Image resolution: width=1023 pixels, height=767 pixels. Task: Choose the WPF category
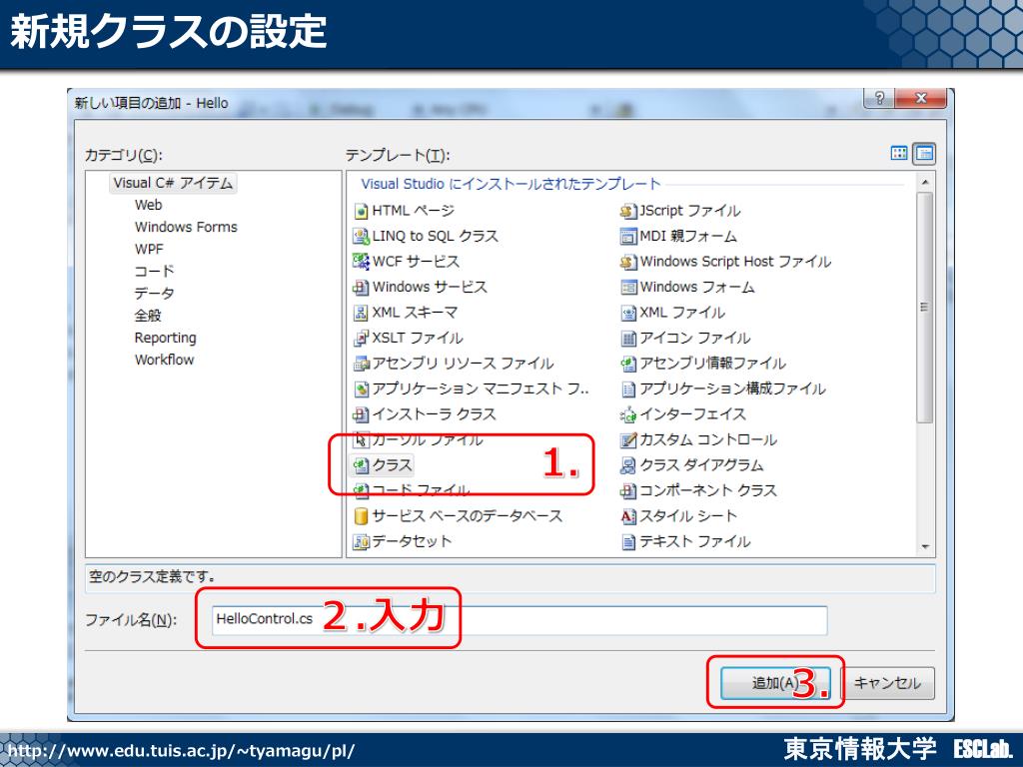pos(149,249)
